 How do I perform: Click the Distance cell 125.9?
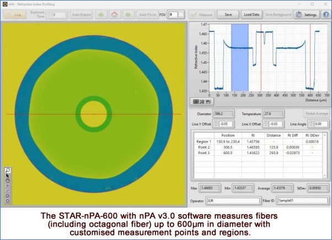(274, 147)
